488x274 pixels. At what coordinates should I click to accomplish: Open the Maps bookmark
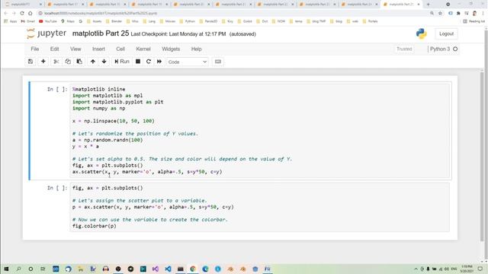[68, 21]
